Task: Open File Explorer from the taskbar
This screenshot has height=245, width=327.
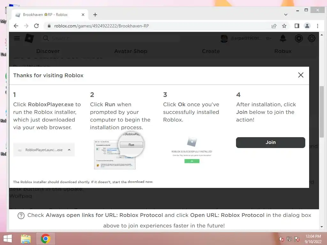Action: (x=26, y=239)
